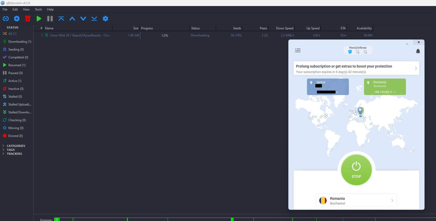Open Romania Bucharest server selector
This screenshot has height=221, width=436.
click(356, 201)
